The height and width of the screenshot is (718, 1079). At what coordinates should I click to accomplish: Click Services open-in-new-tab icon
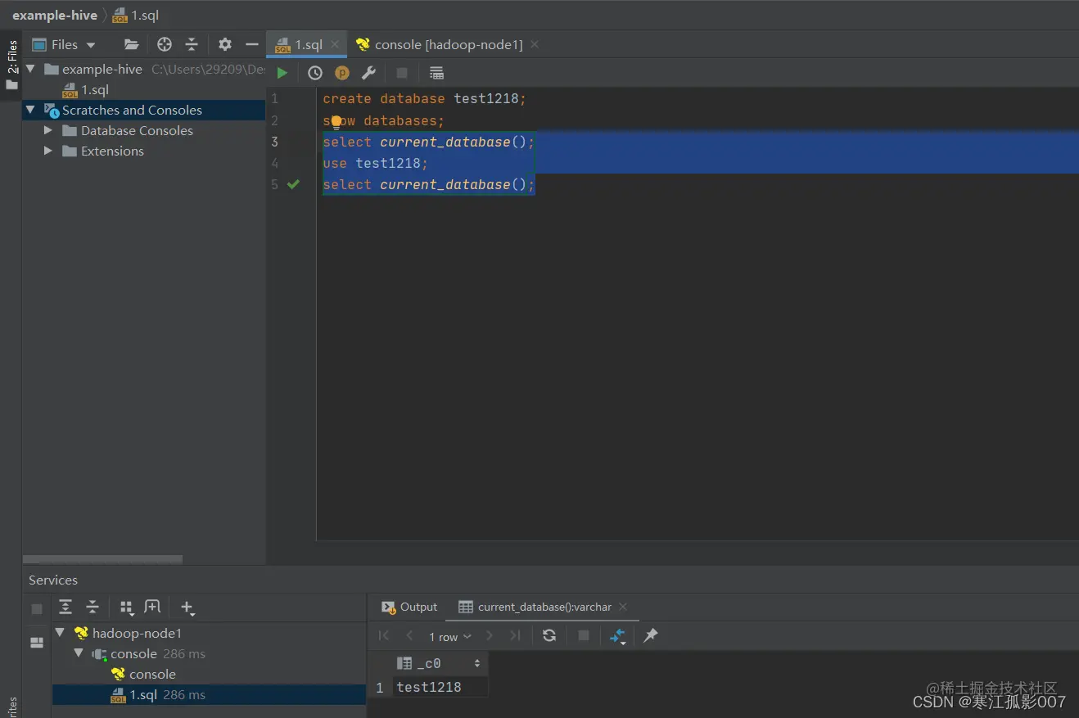pyautogui.click(x=152, y=607)
